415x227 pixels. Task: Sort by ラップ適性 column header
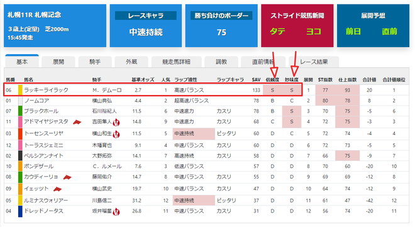point(185,80)
